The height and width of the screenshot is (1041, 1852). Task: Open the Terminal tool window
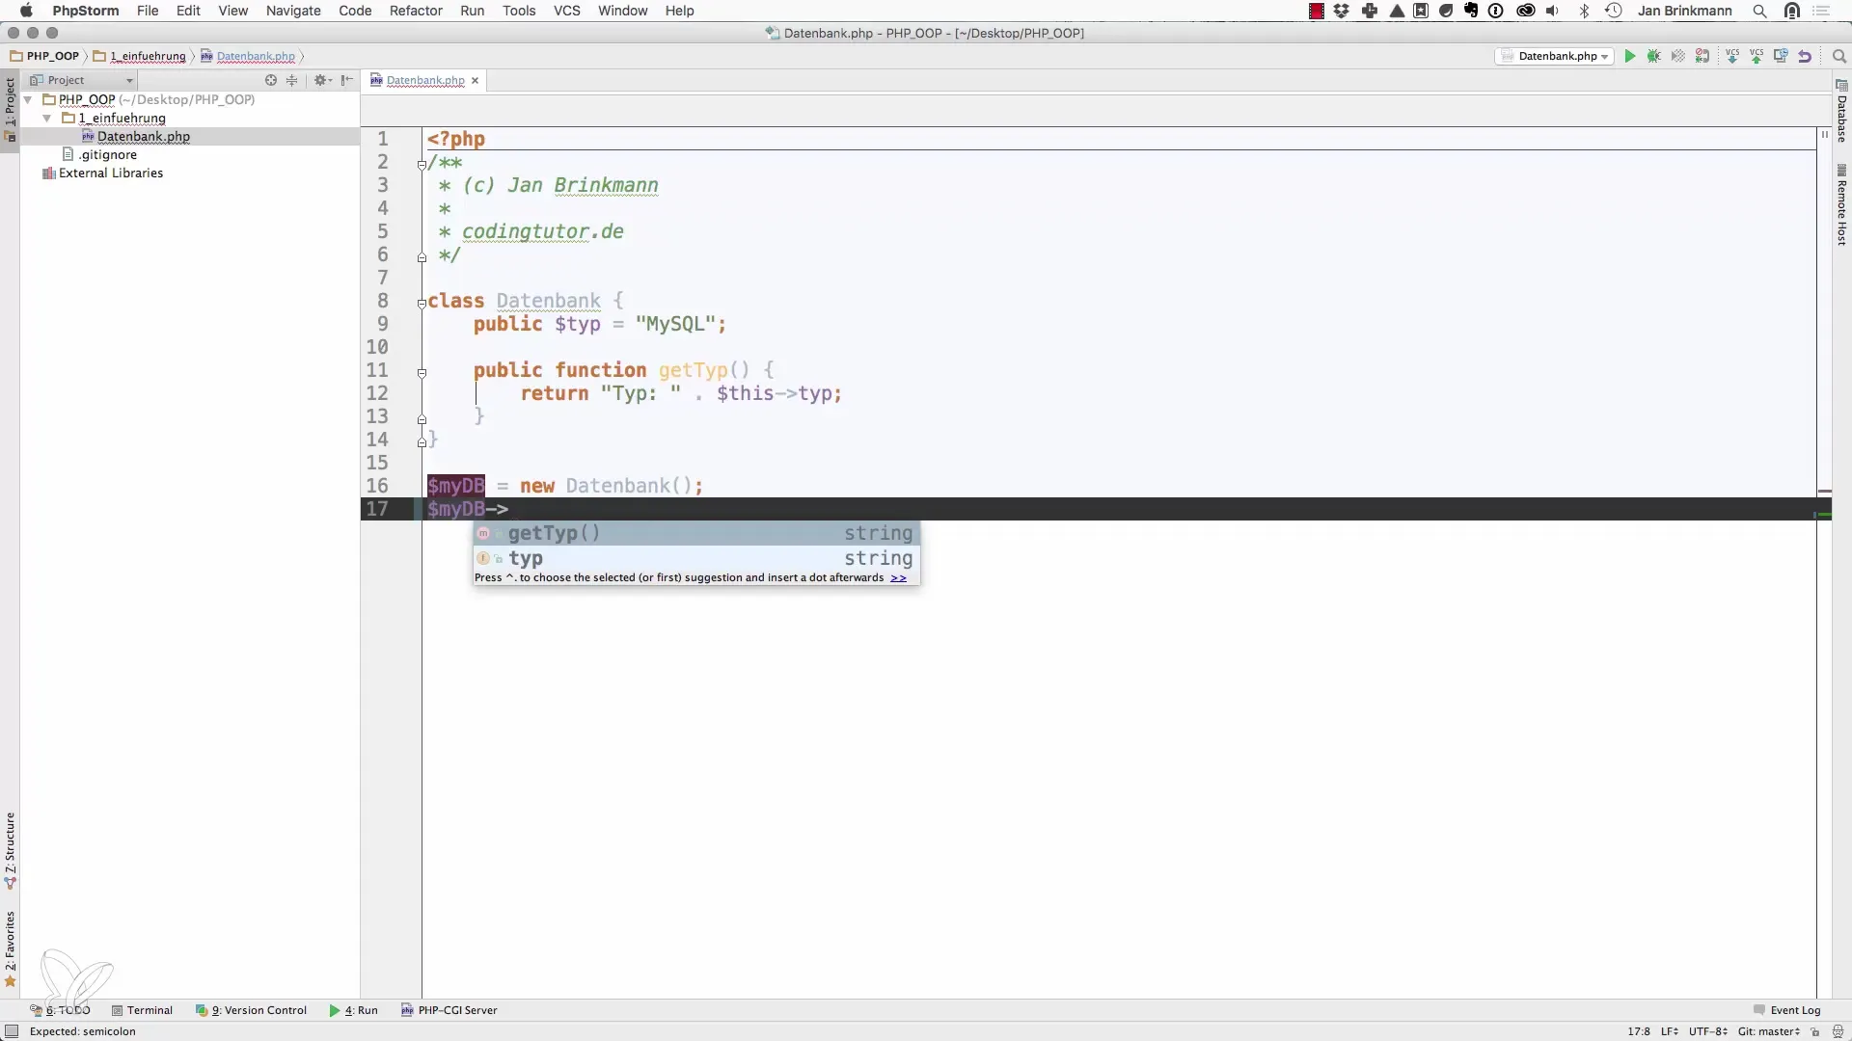coord(142,1010)
